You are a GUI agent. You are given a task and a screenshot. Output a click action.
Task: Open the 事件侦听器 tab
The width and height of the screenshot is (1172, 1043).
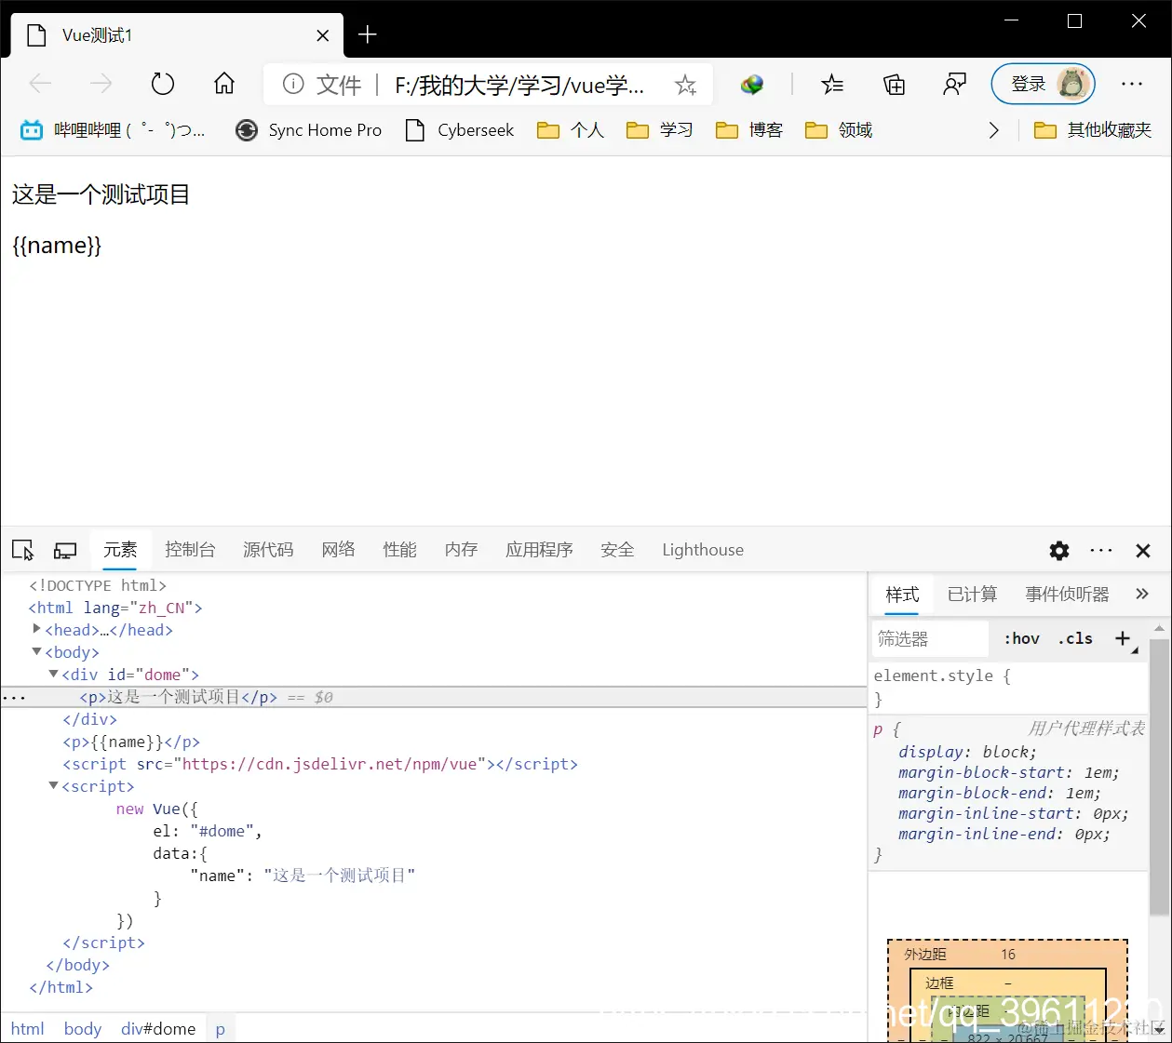point(1067,595)
